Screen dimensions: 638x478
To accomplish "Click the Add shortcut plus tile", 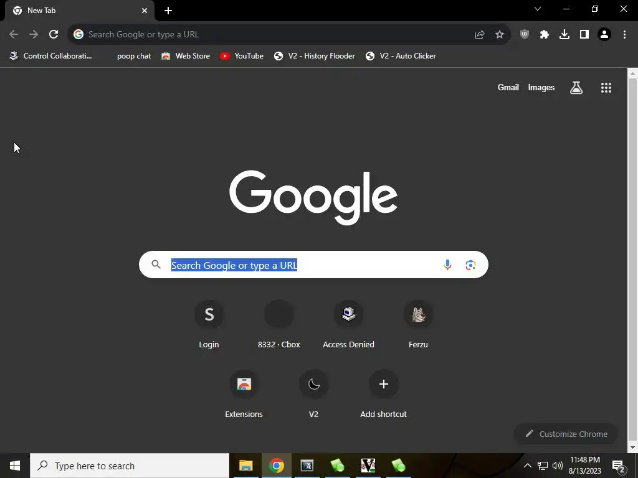I will 384,394.
